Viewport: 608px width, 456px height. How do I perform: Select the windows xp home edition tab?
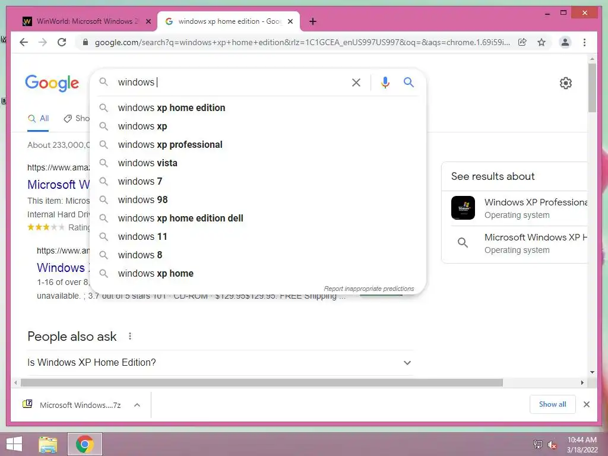229,21
